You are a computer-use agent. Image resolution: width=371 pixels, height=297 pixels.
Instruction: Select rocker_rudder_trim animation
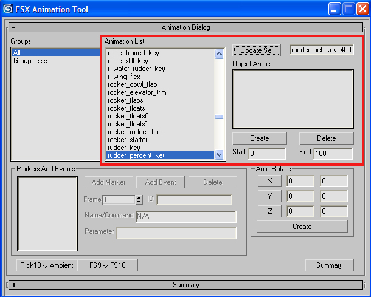pyautogui.click(x=161, y=132)
